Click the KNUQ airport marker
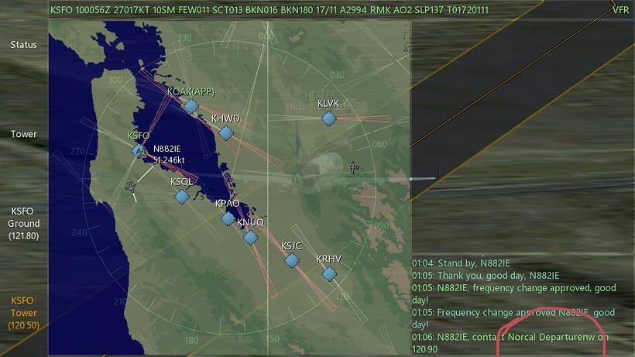The height and width of the screenshot is (357, 635). tap(250, 237)
